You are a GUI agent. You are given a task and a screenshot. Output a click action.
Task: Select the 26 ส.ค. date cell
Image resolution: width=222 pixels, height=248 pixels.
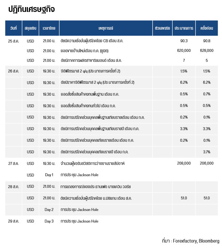tap(14, 71)
